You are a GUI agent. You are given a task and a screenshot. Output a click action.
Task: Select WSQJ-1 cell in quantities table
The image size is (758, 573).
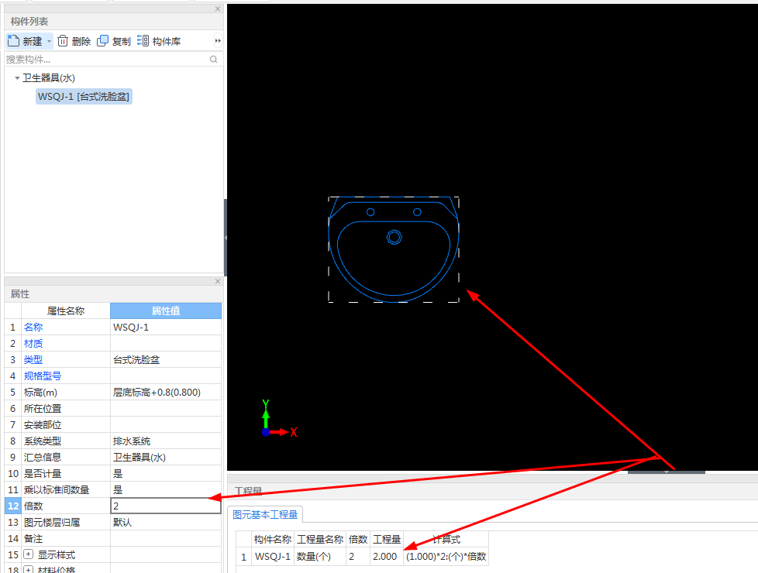click(x=273, y=557)
